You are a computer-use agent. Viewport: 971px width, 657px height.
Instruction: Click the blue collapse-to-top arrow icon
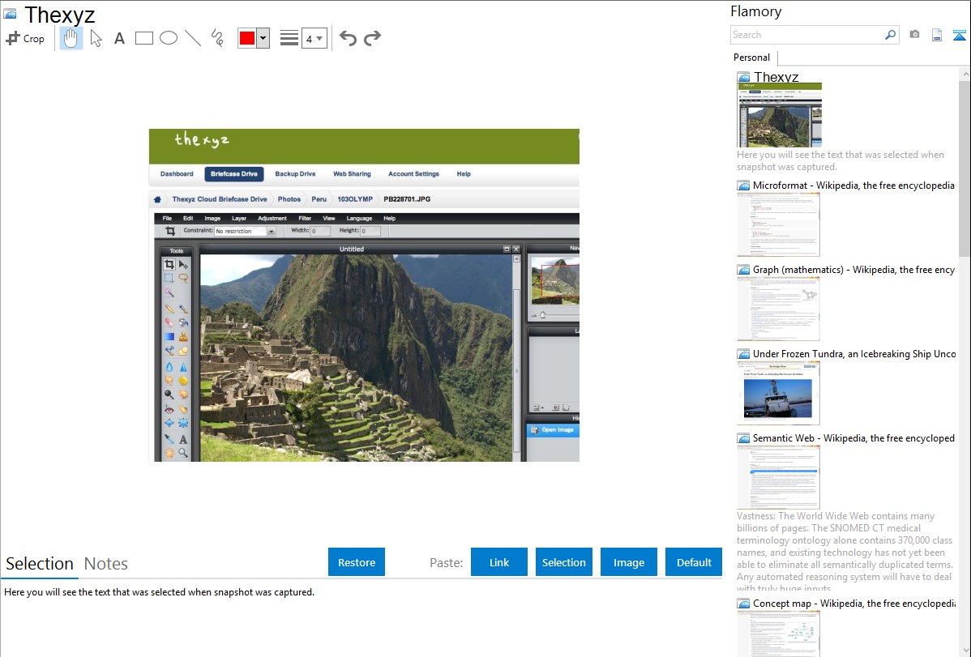click(x=959, y=35)
